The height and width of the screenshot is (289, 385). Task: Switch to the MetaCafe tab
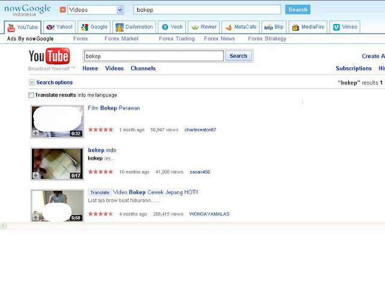[x=241, y=27]
